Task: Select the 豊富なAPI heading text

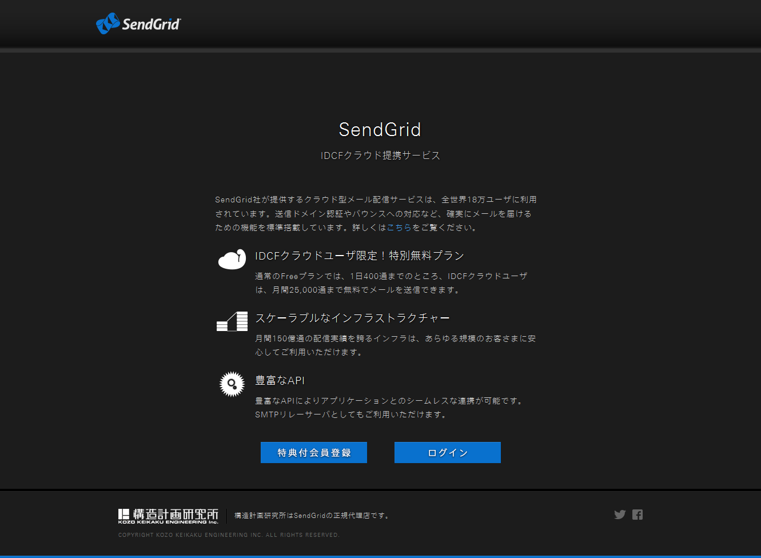Action: pos(280,380)
